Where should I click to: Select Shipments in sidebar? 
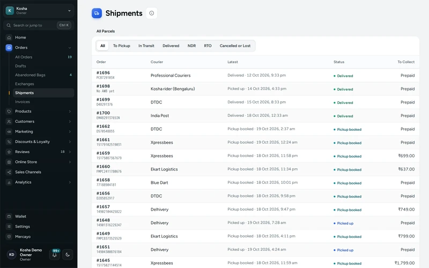(43, 93)
